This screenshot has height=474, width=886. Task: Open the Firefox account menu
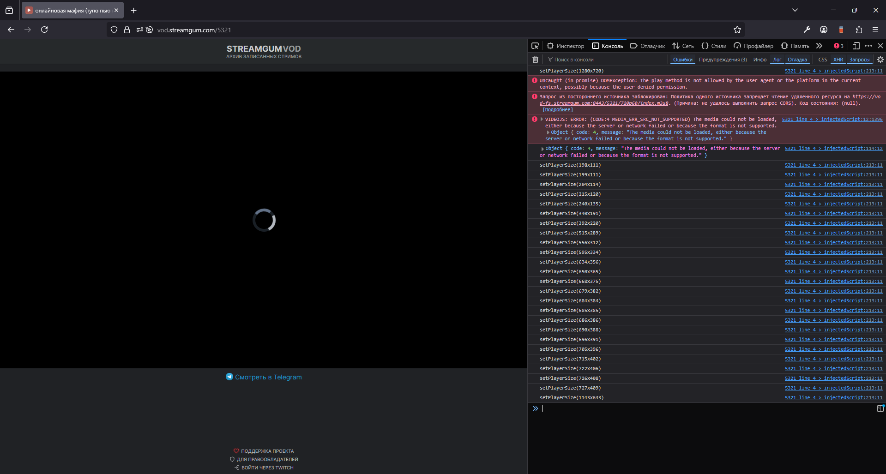coord(824,30)
